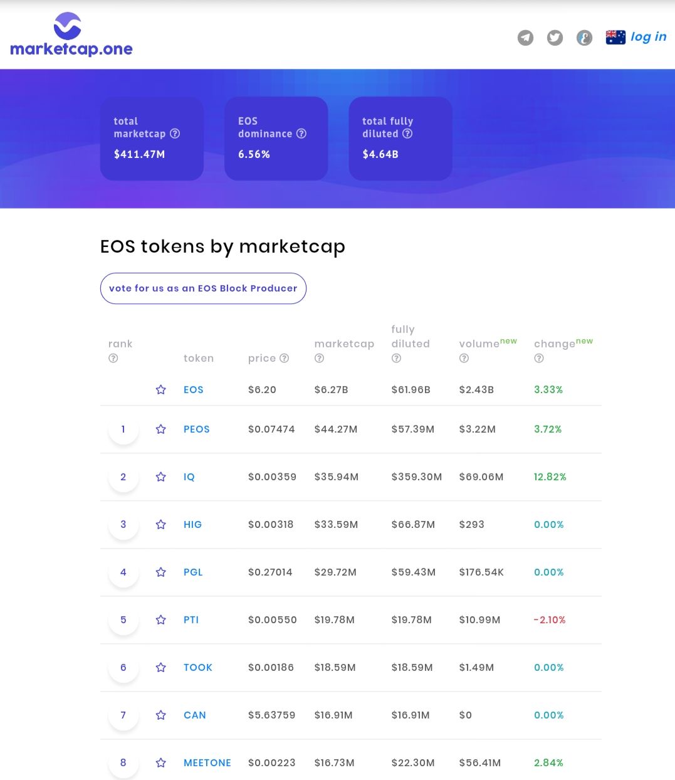The image size is (675, 780).
Task: Click TOOK price $0.00186
Action: (271, 667)
